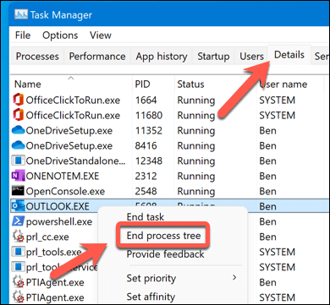Choose Set affinity from context menu
Screen dimensions: 330x305
(x=151, y=297)
